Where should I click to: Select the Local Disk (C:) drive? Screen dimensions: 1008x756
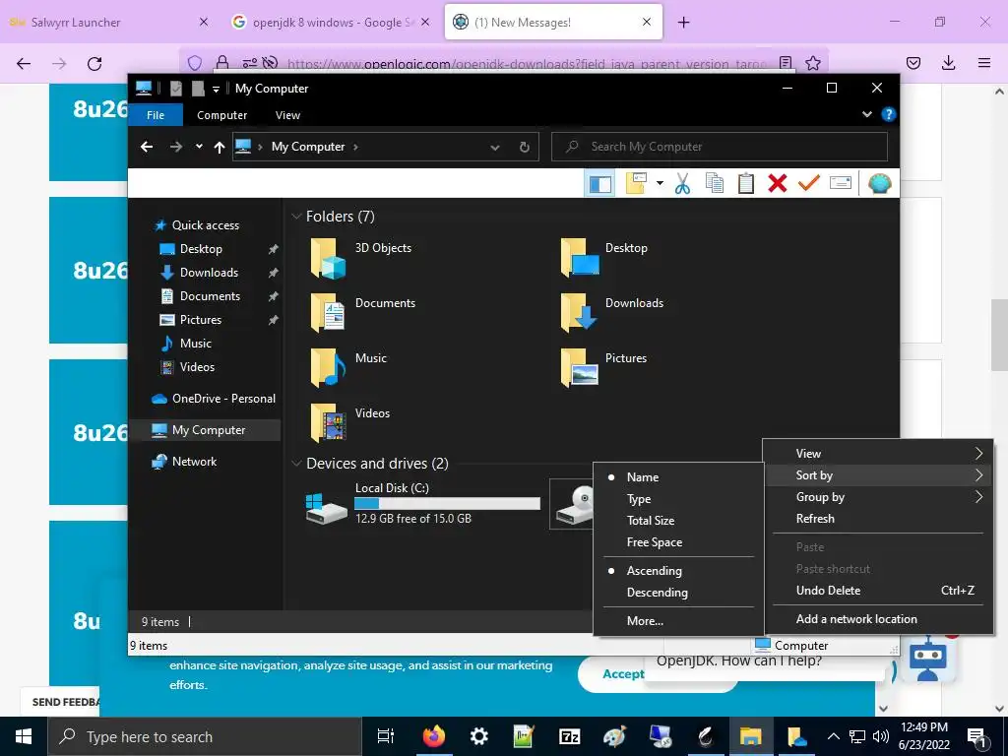point(423,503)
